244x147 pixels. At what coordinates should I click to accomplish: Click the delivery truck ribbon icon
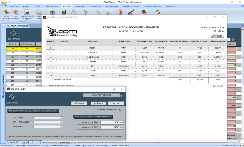pos(144,12)
